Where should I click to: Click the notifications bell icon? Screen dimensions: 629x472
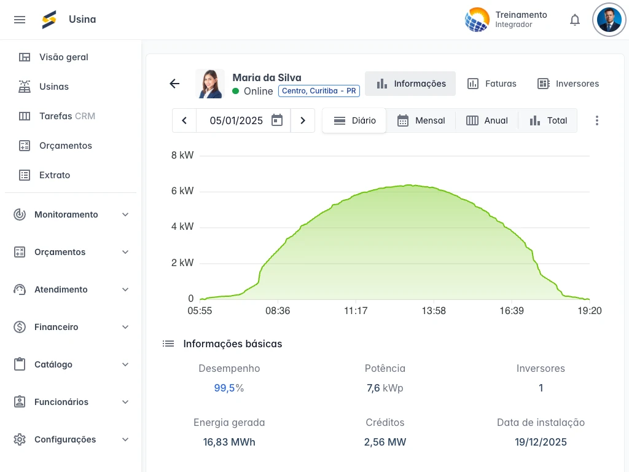575,20
